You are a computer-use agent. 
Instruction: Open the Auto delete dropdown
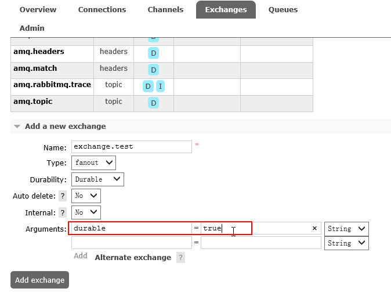86,196
